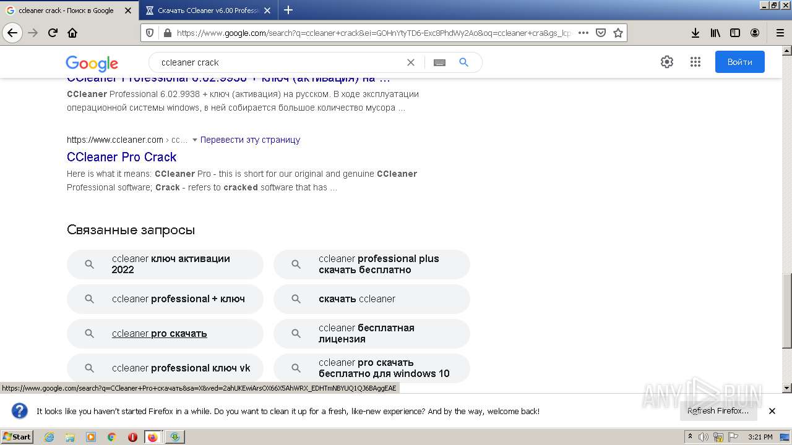The image size is (792, 445).
Task: Open the Library bookshelf icon
Action: [x=715, y=33]
